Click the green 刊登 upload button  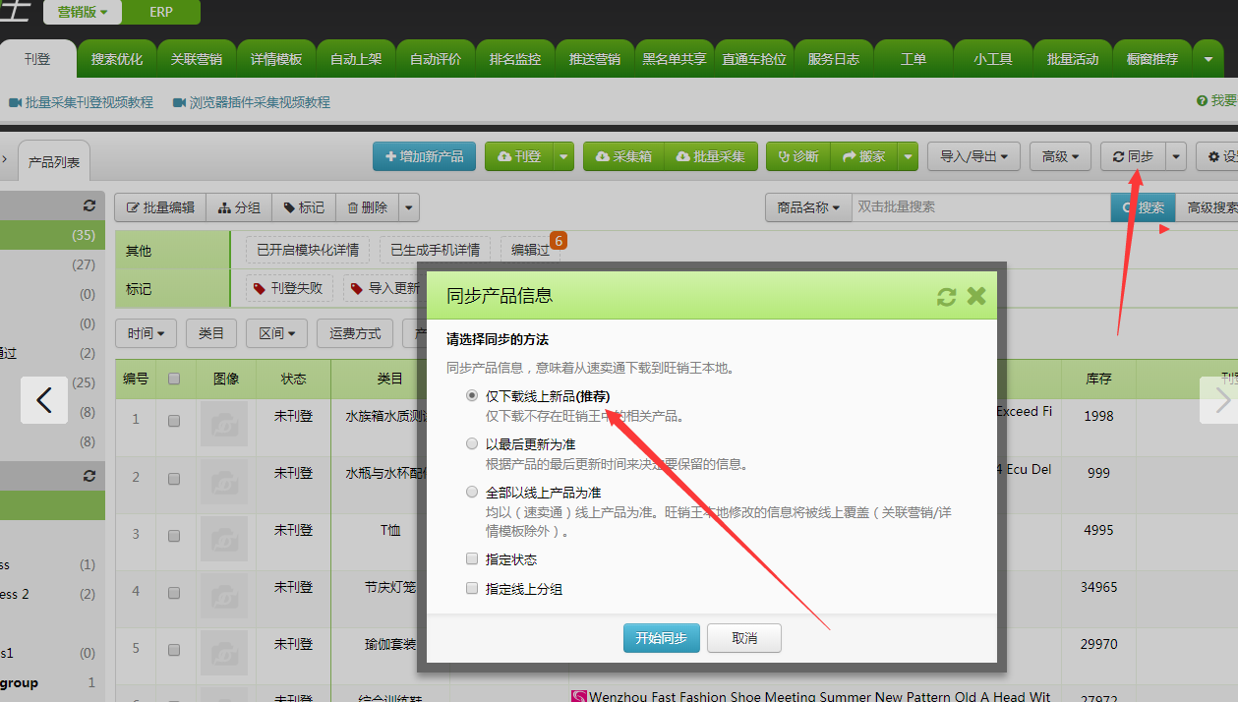point(519,156)
